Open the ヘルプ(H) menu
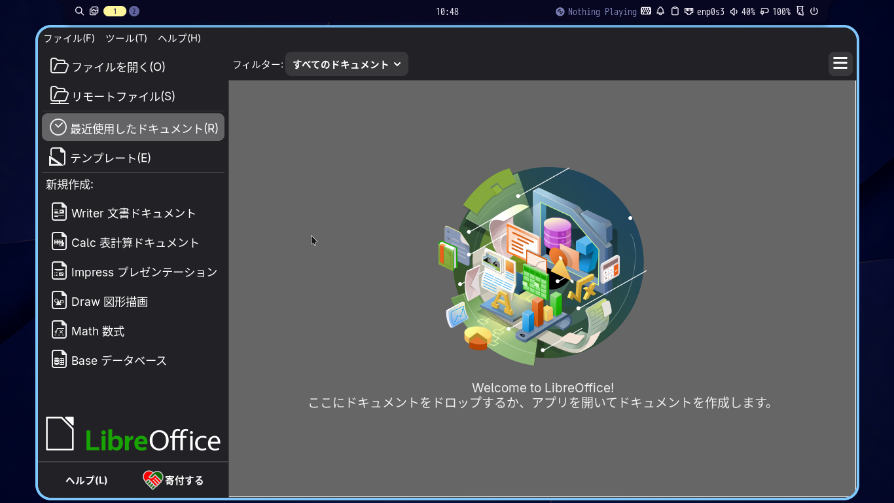 pos(179,38)
